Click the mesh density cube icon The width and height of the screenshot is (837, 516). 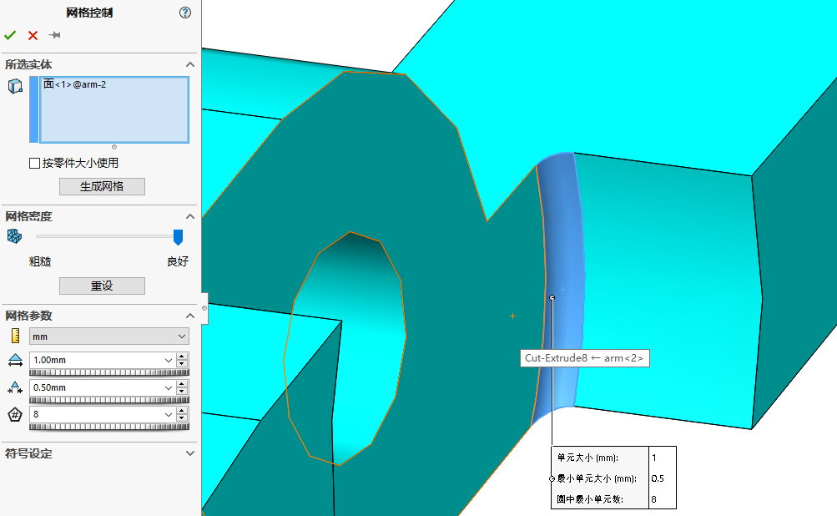tap(14, 236)
